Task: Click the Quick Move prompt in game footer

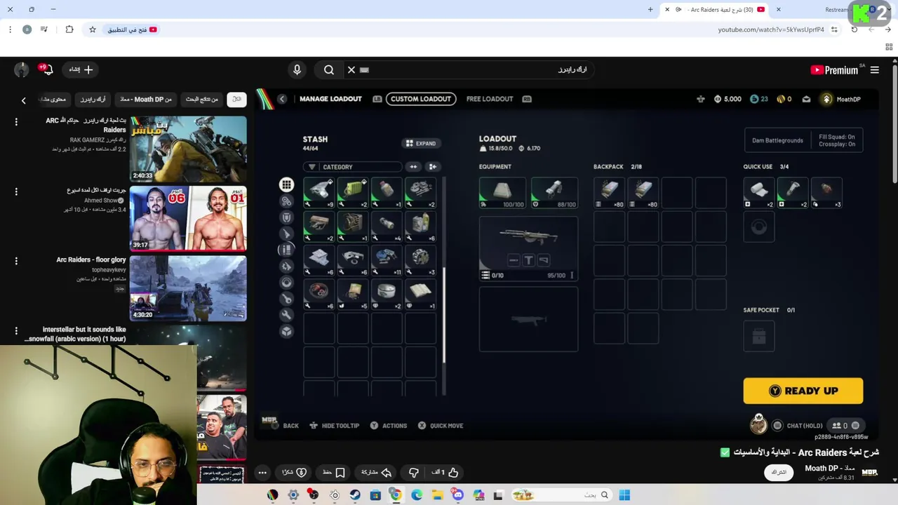Action: coord(441,426)
